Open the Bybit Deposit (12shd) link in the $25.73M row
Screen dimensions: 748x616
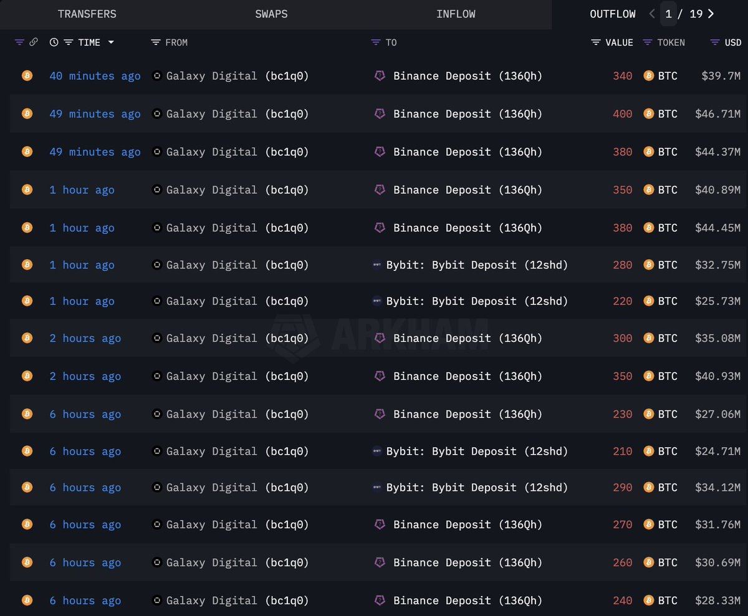coord(477,301)
